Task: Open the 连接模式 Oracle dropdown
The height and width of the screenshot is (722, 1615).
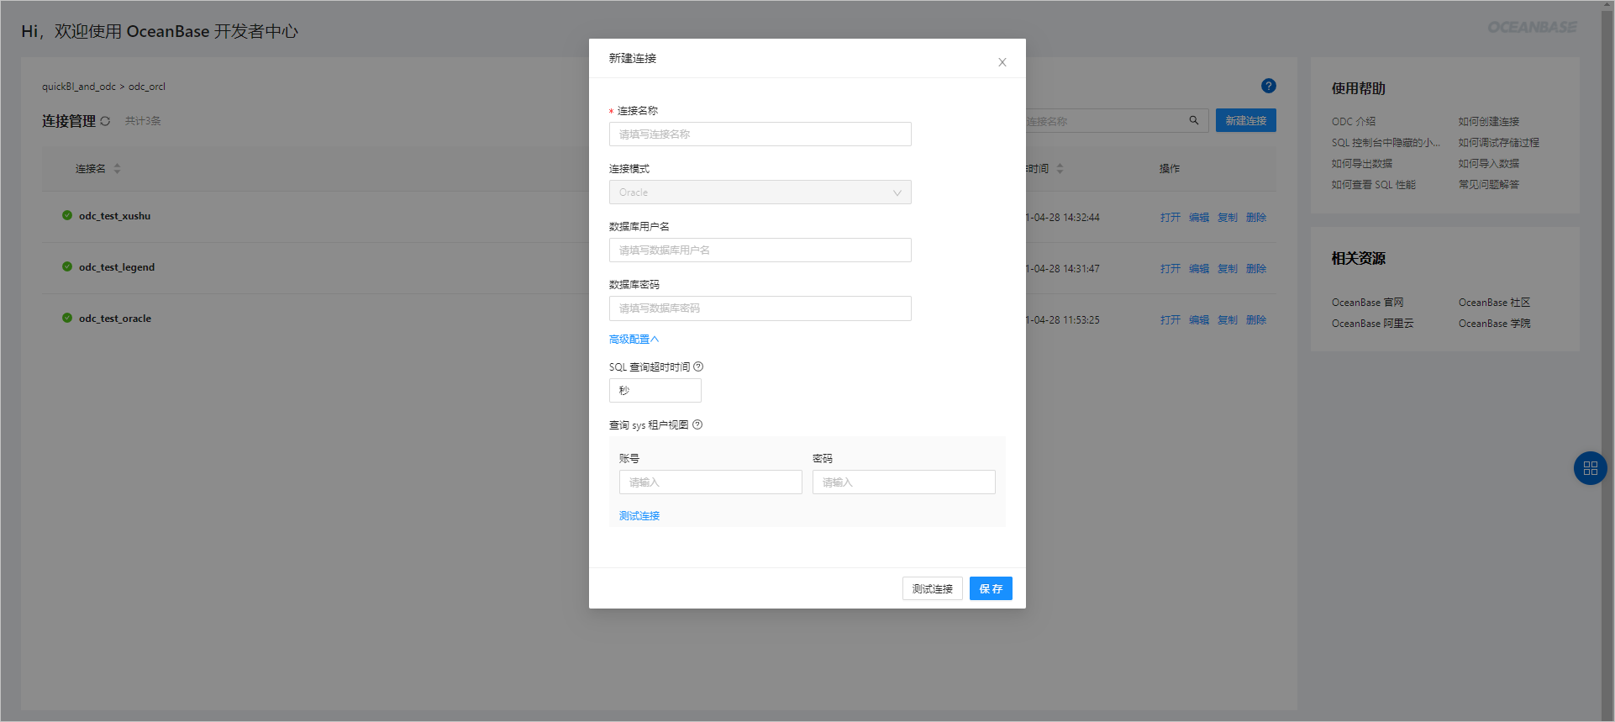Action: pos(760,192)
